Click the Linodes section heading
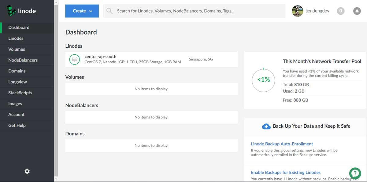Viewport: 367px width, 182px height. point(74,46)
